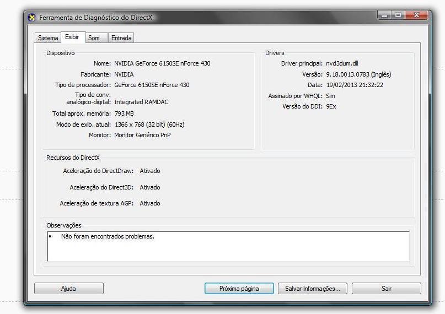
Task: Switch to the Sistema tab
Action: pyautogui.click(x=47, y=38)
